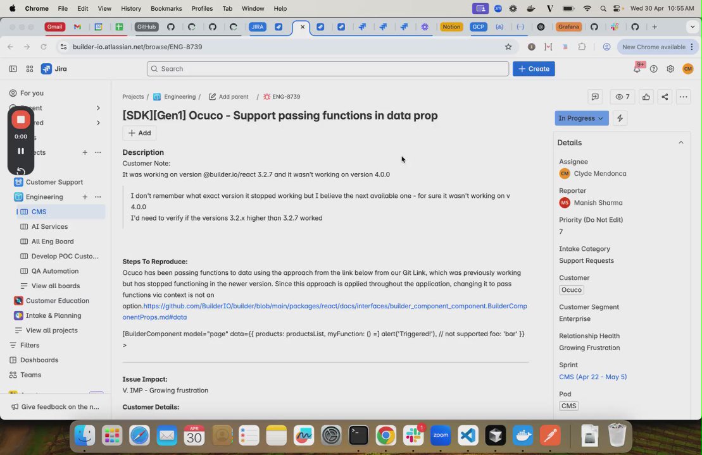Restart the recording with undo arrow
The width and height of the screenshot is (702, 455).
21,171
